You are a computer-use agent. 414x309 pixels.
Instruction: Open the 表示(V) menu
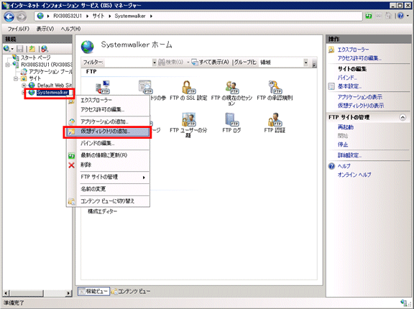pos(45,29)
